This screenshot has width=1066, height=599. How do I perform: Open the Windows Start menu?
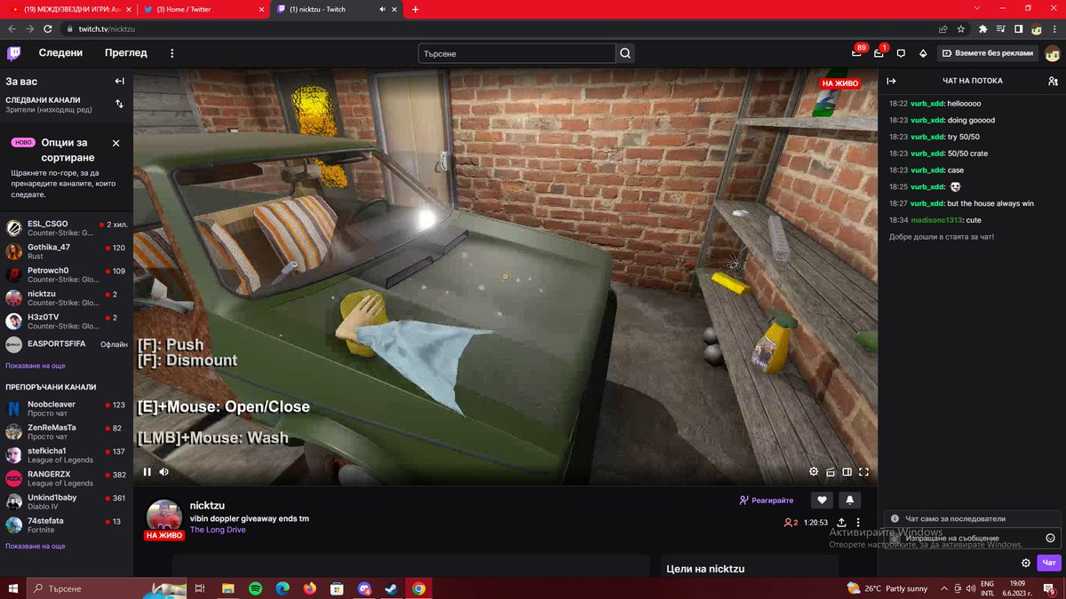[12, 588]
